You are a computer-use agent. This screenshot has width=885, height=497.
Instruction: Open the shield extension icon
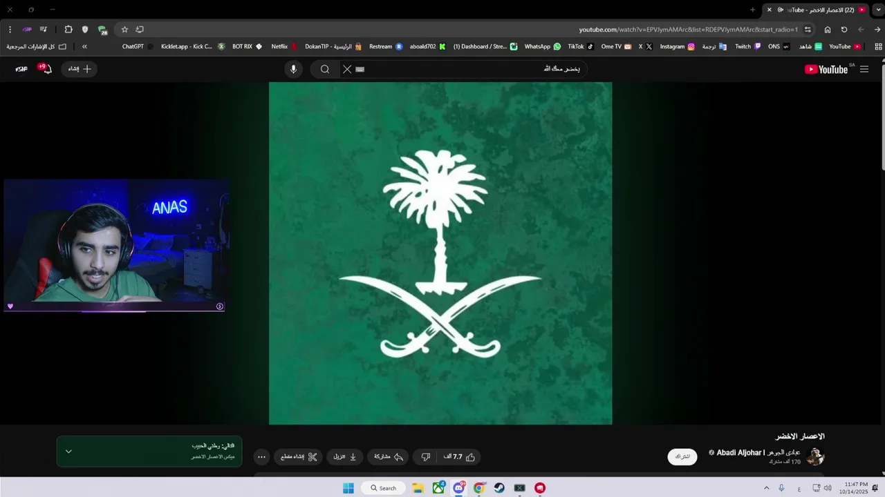[x=85, y=30]
